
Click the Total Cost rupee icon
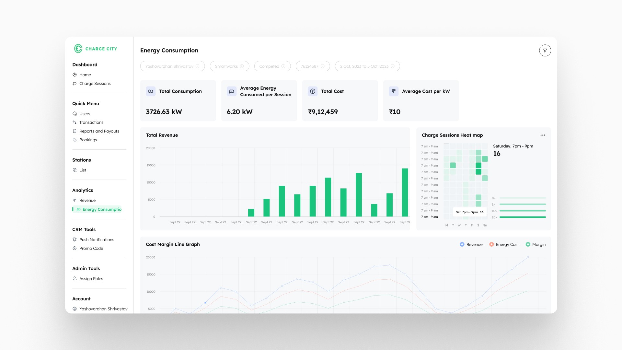(x=313, y=91)
